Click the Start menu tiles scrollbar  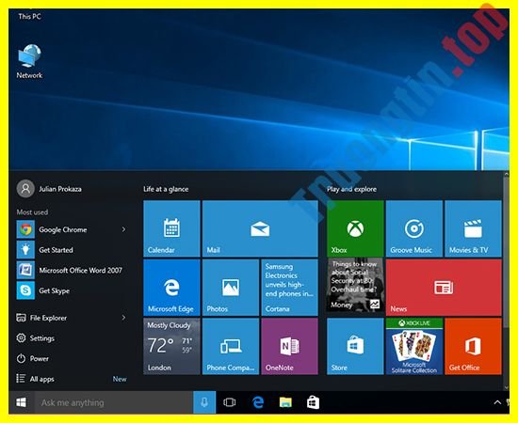click(506, 252)
